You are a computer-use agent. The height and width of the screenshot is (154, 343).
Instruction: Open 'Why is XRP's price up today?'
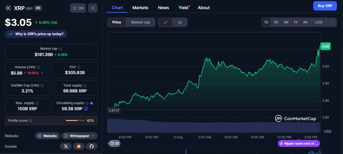[36, 34]
